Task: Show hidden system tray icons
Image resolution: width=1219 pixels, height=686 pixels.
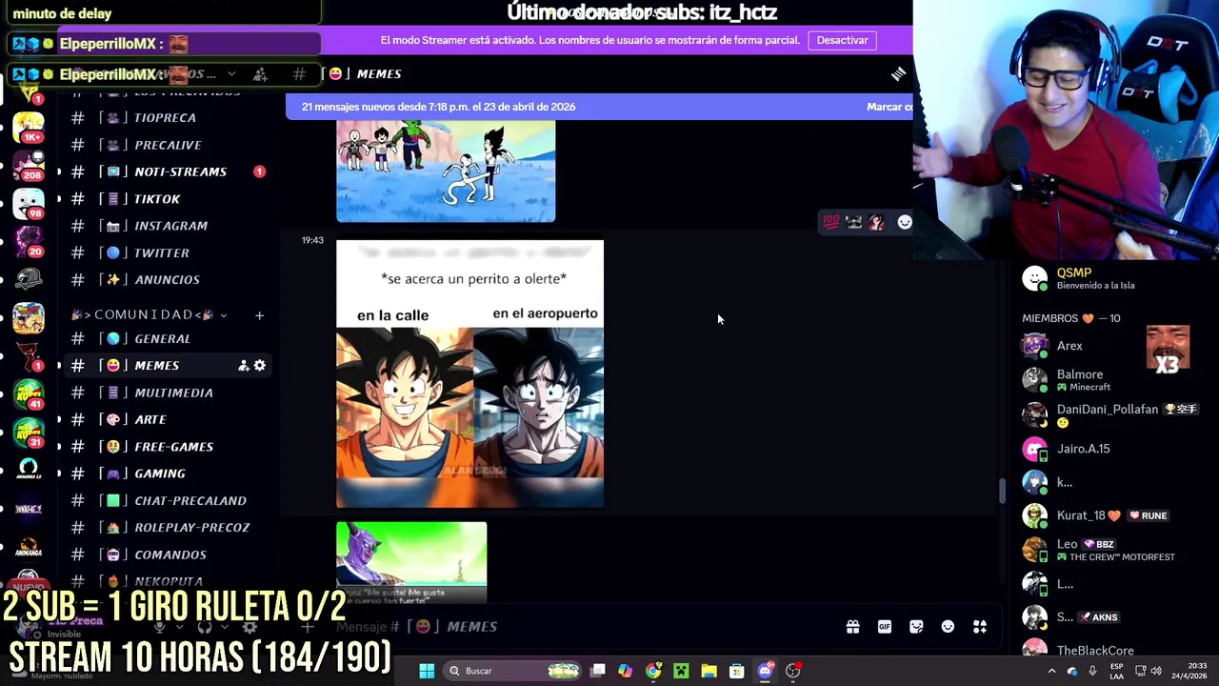Action: (1051, 671)
